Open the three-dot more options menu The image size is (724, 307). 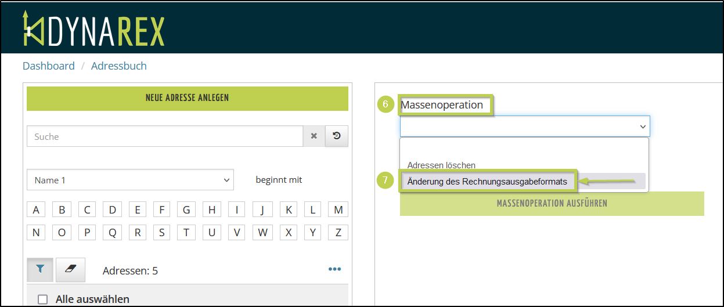pos(334,269)
